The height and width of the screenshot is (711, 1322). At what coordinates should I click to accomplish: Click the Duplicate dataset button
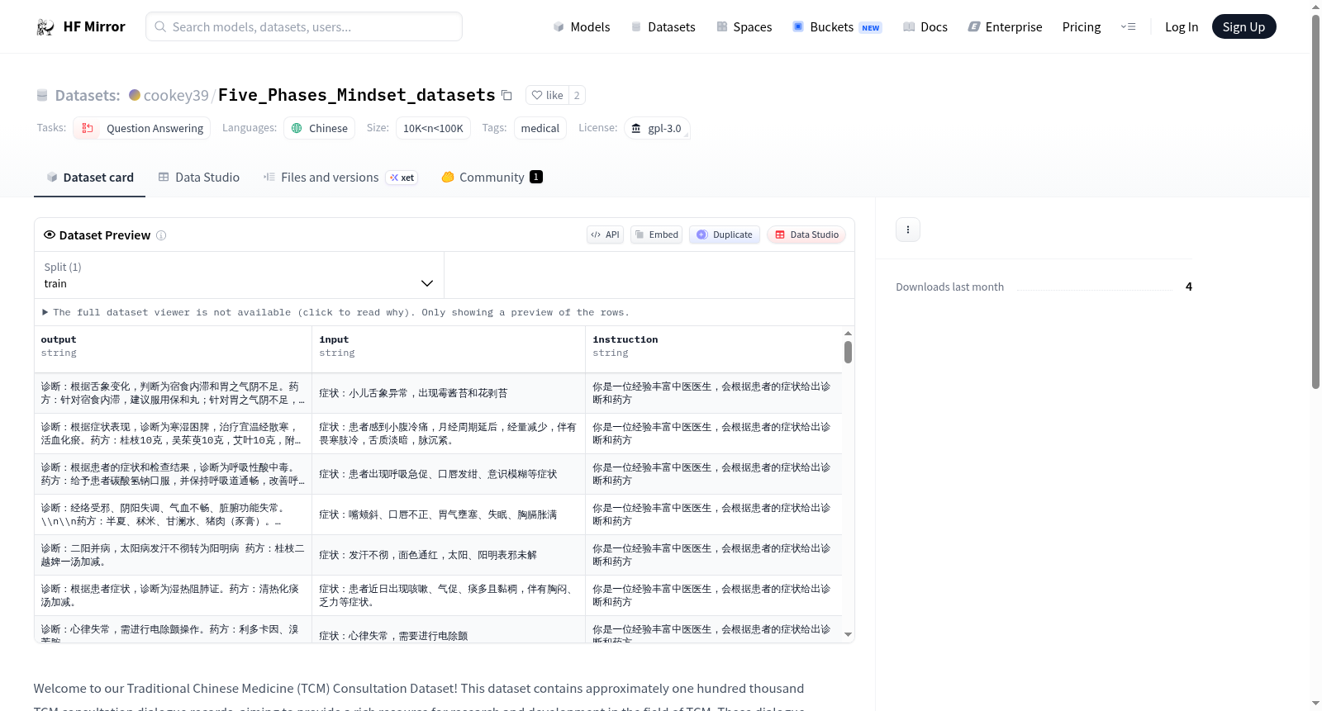click(725, 235)
